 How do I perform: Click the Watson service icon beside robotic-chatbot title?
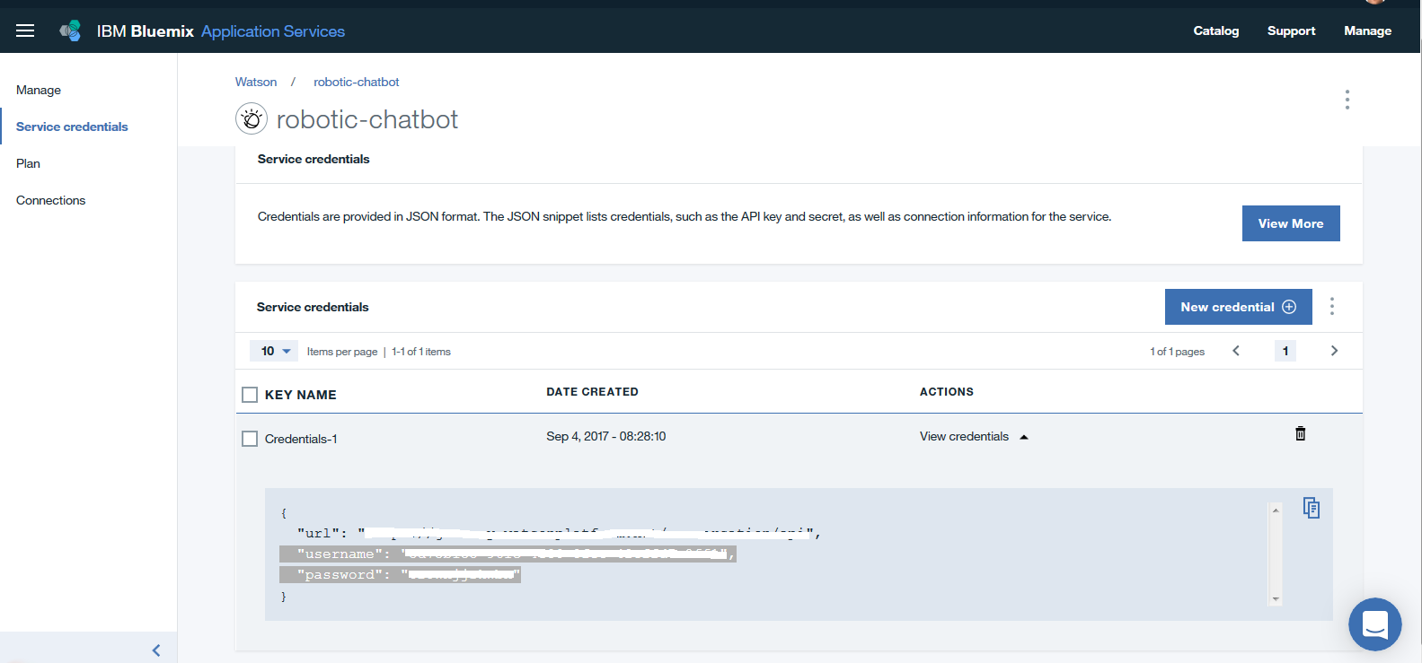click(x=252, y=118)
